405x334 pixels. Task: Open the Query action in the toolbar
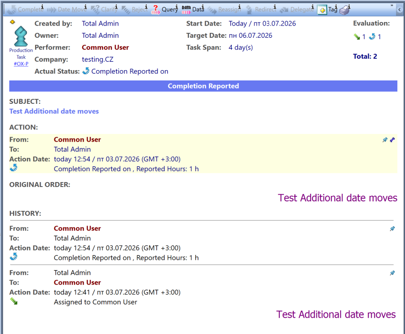[165, 9]
